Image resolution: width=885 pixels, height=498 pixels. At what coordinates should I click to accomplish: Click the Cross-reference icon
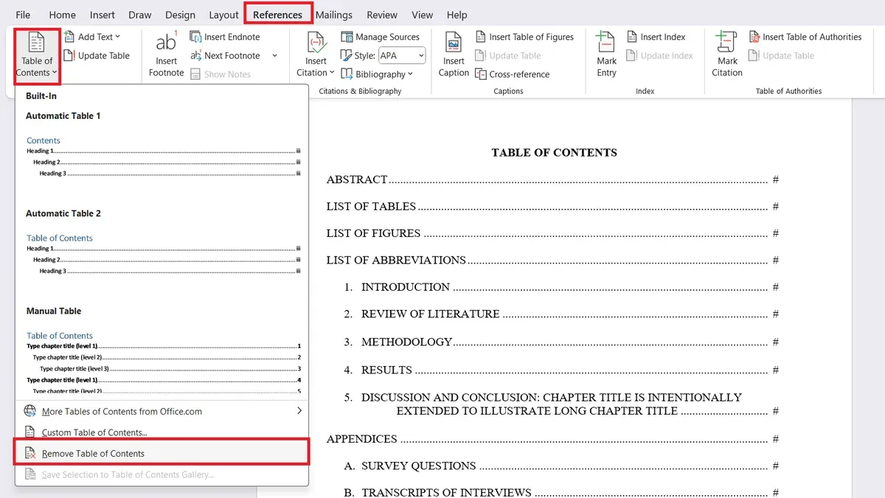click(x=481, y=74)
